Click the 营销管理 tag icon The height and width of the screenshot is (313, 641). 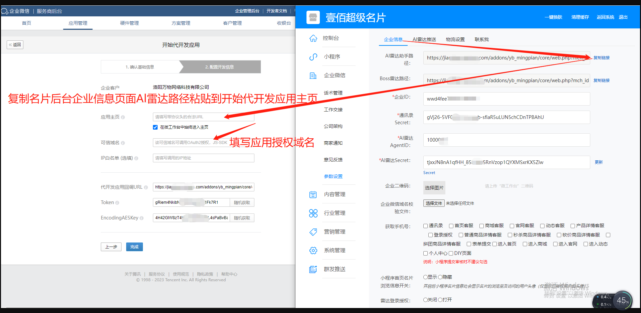pos(313,232)
